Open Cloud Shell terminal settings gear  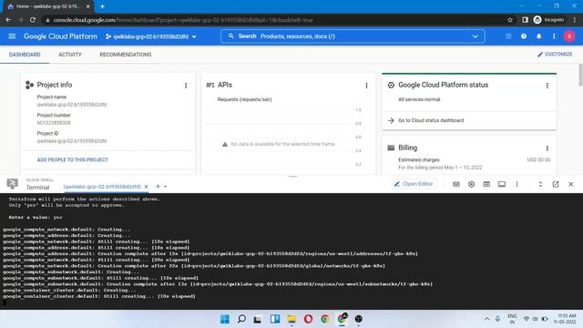471,184
